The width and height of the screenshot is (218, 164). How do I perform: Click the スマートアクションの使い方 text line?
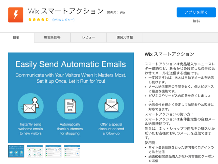click(x=169, y=114)
